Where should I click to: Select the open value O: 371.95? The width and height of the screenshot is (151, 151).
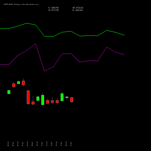[53, 10]
